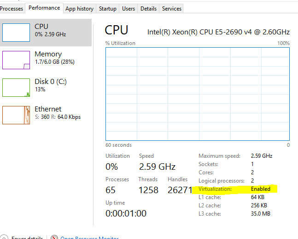Open the App history tab
This screenshot has width=298, height=239.
coord(80,9)
